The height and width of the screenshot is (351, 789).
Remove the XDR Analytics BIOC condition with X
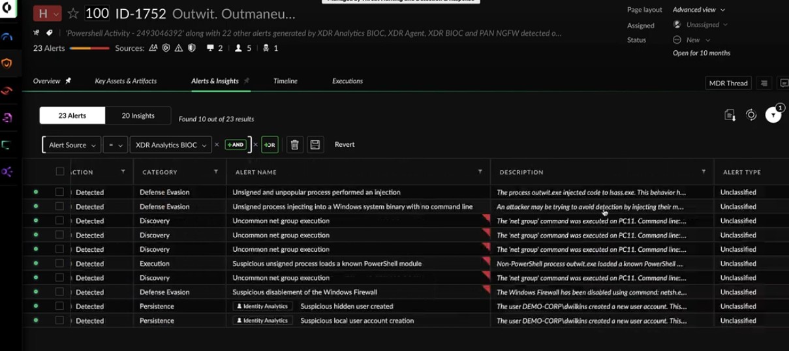click(217, 145)
